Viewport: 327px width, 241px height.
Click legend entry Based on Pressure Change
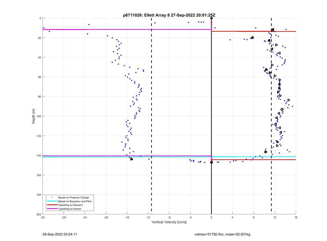click(74, 197)
